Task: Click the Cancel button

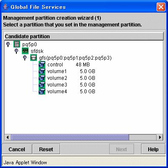Action: point(17,149)
